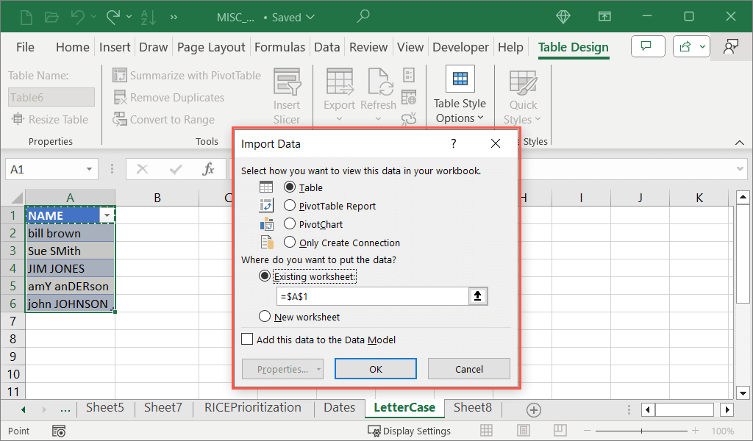The height and width of the screenshot is (441, 753).
Task: Open the Search magnifier icon
Action: (363, 16)
